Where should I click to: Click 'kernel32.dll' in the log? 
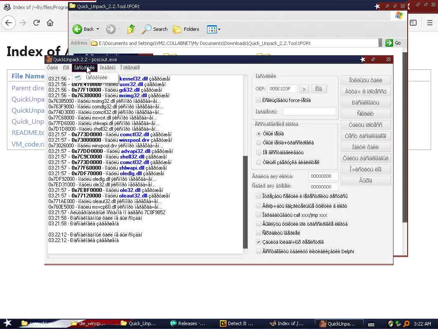pos(133,79)
